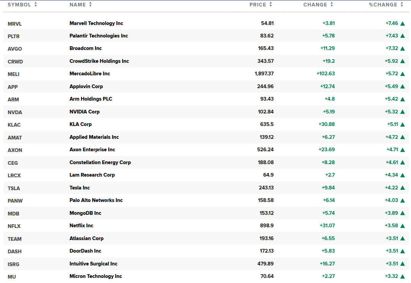The height and width of the screenshot is (283, 411).
Task: Open the MU ticker symbol
Action: pos(12,277)
